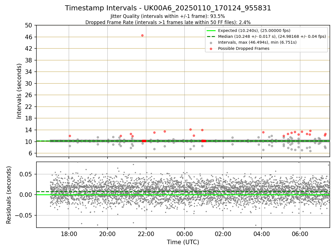Click legend entry 'Possible Dropped Frames'
Screen dimensions: 336x252
tap(244, 48)
